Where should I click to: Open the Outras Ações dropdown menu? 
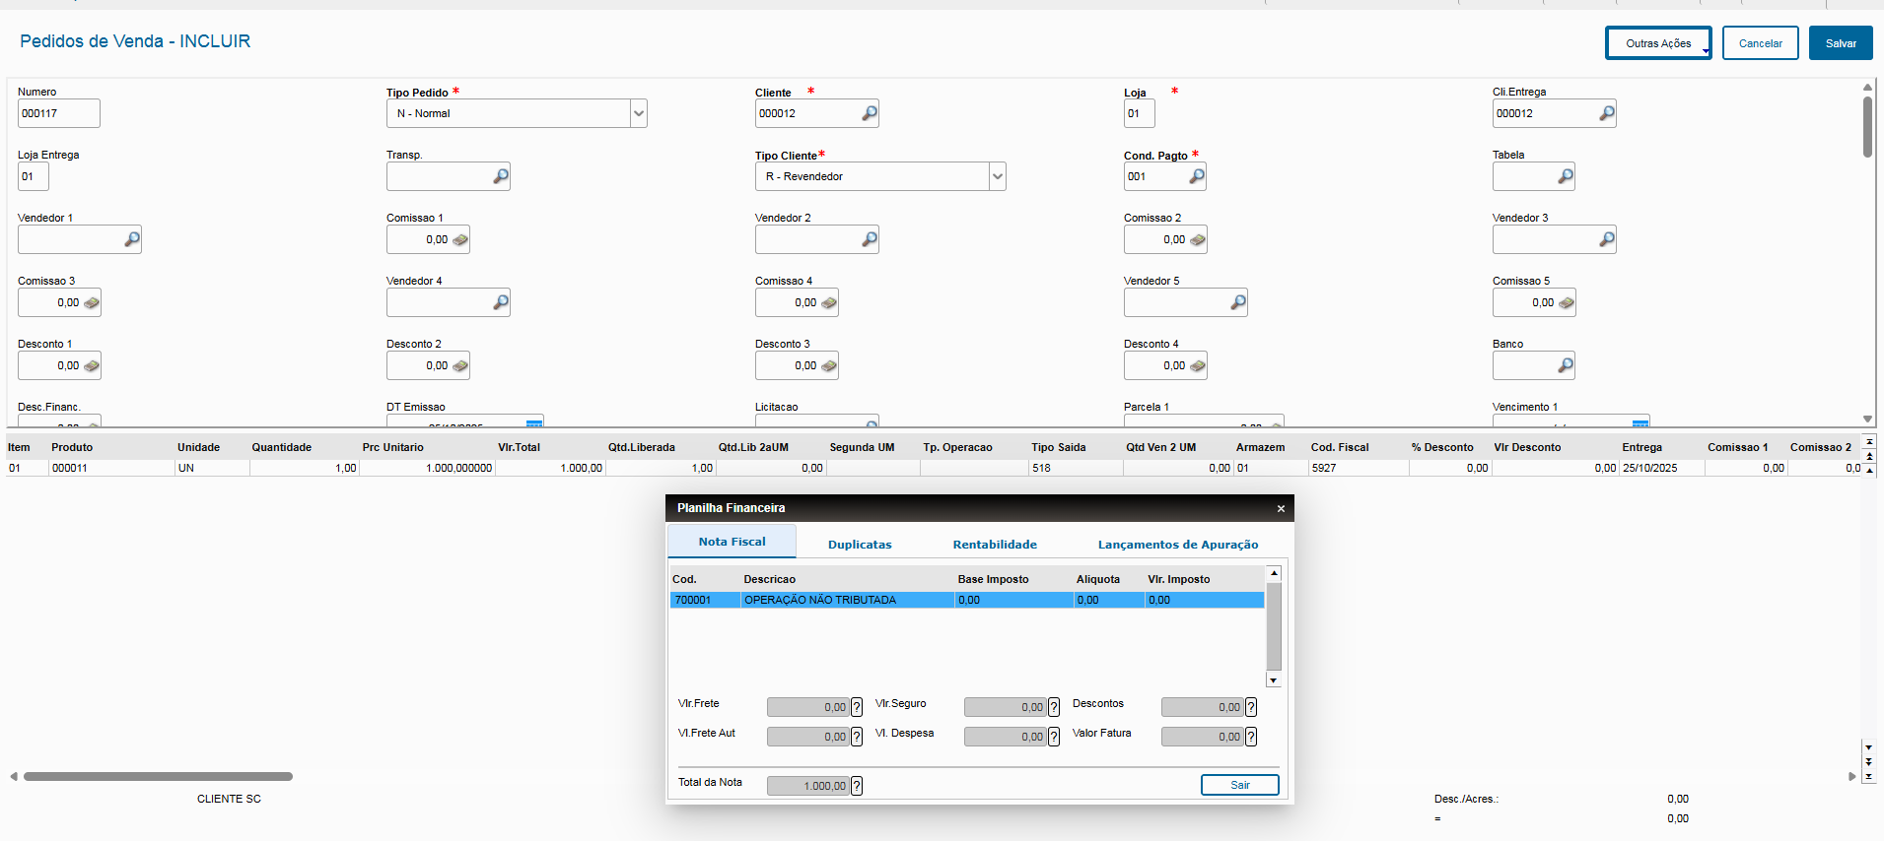coord(1658,43)
